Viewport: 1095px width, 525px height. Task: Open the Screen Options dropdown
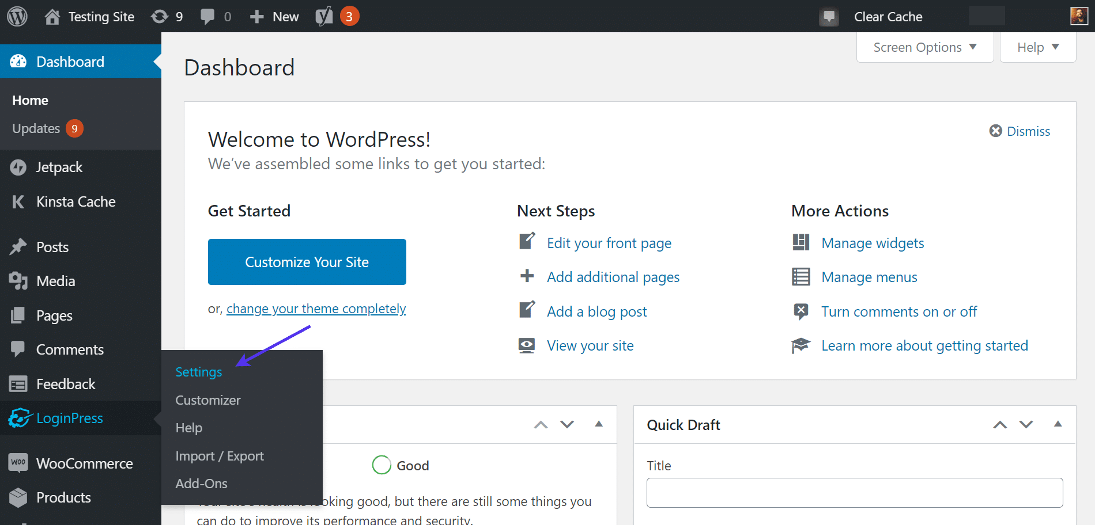point(924,47)
